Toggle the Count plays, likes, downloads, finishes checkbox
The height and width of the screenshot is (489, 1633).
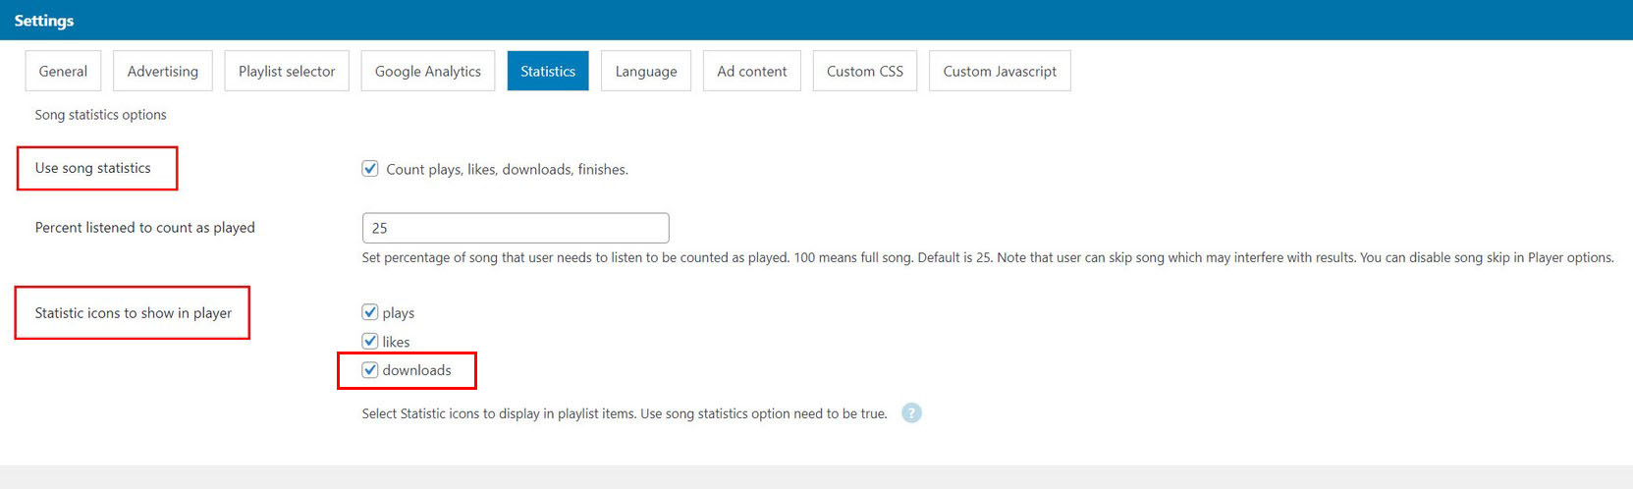click(370, 169)
